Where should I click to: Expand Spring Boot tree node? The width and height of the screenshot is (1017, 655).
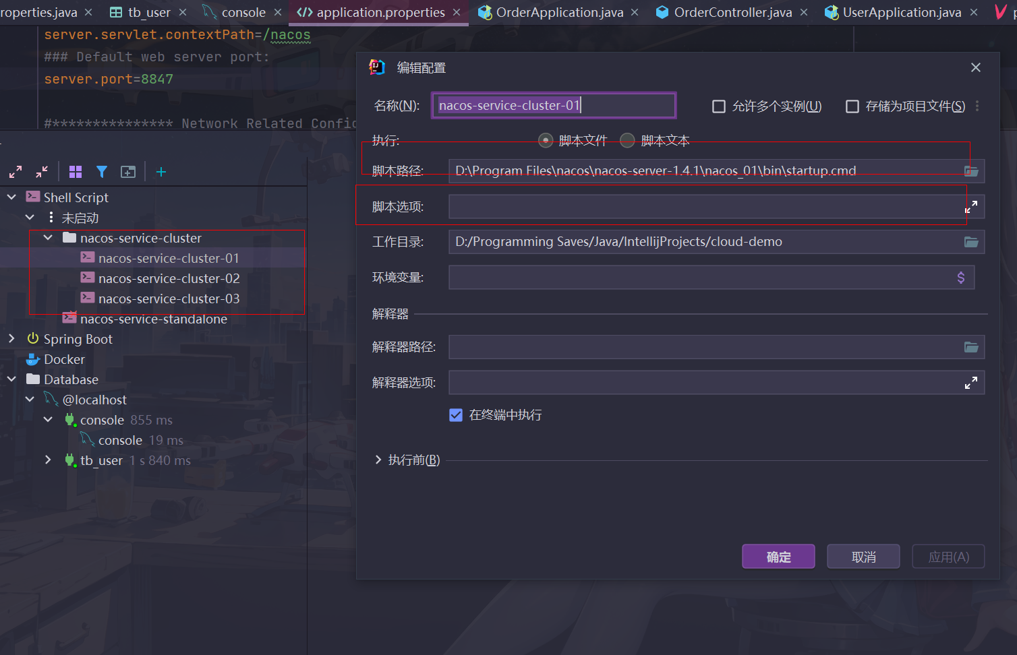point(11,339)
